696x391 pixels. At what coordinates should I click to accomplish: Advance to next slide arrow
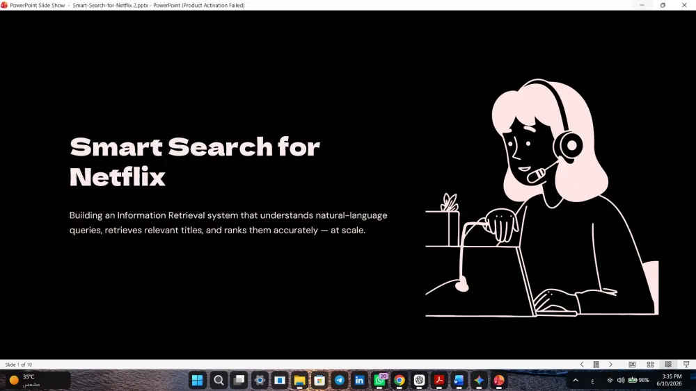click(611, 365)
